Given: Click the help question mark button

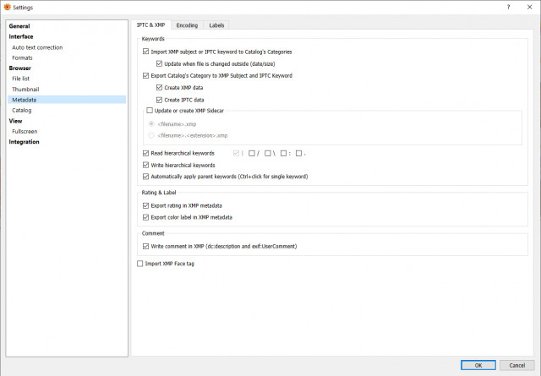Looking at the screenshot, I should (x=508, y=7).
